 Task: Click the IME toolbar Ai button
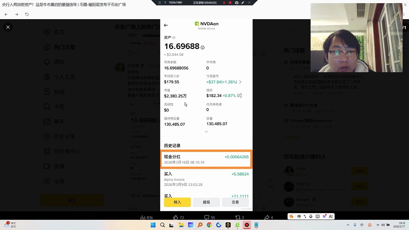(331, 217)
